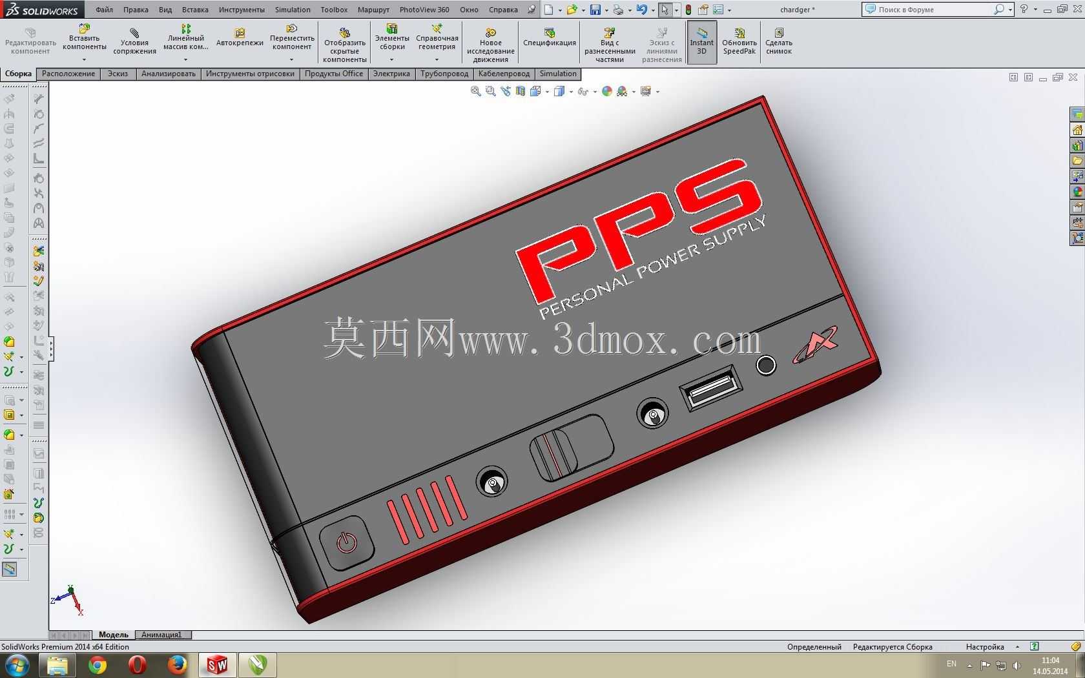Open the Undo history dropdown arrow
The height and width of the screenshot is (678, 1085).
[x=652, y=10]
